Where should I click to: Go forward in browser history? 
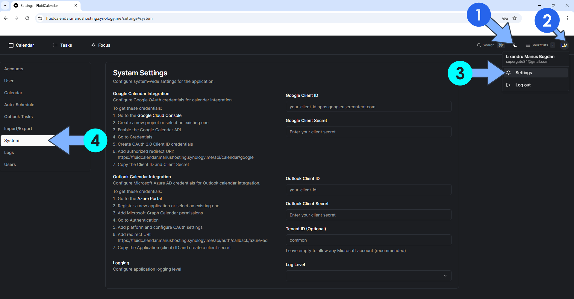click(x=16, y=18)
